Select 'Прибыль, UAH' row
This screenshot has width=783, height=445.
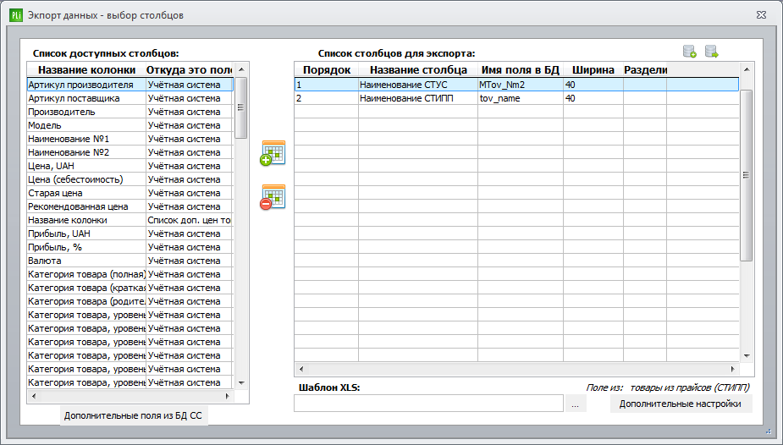coord(130,233)
